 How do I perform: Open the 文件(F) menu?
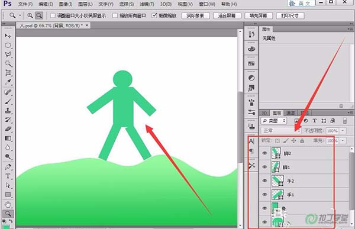pos(25,4)
